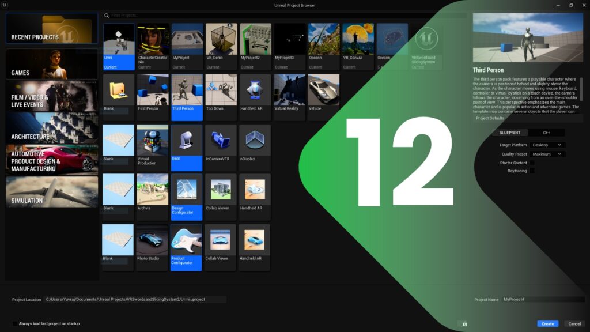
Task: Click the Filter Projects search field
Action: (x=285, y=16)
